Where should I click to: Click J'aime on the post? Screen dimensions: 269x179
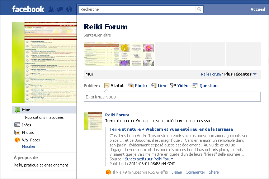[177, 172]
